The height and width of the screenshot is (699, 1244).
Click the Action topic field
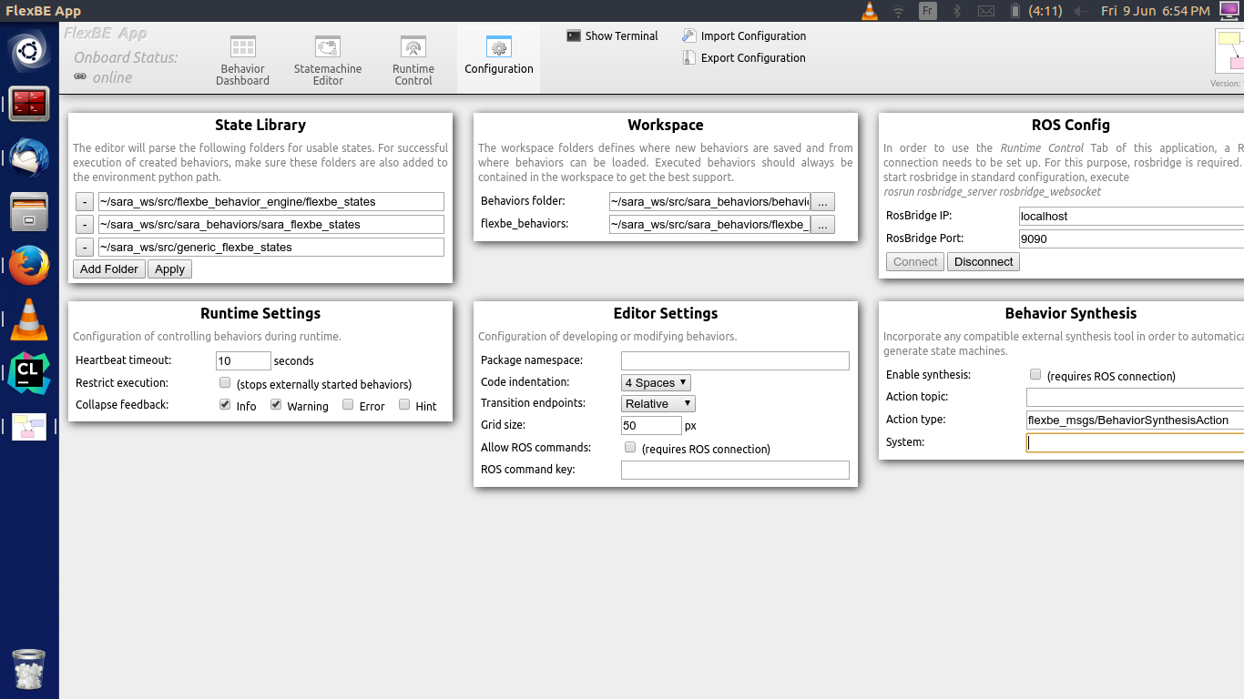point(1135,397)
